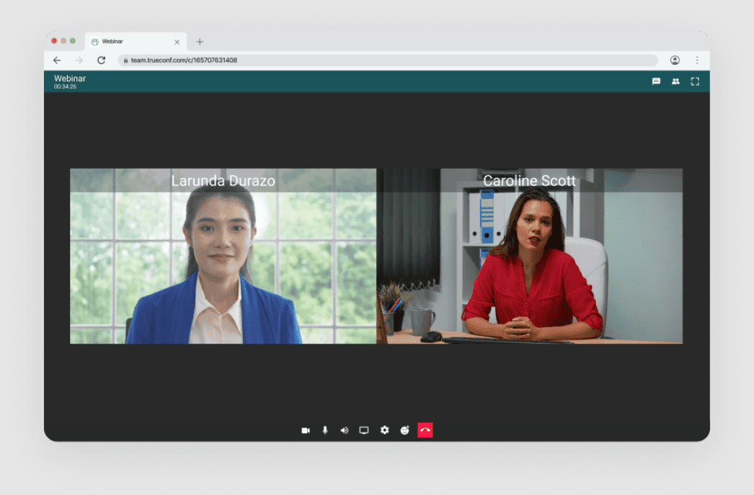
Task: Select Caroline Scott's video tile
Action: click(x=529, y=257)
